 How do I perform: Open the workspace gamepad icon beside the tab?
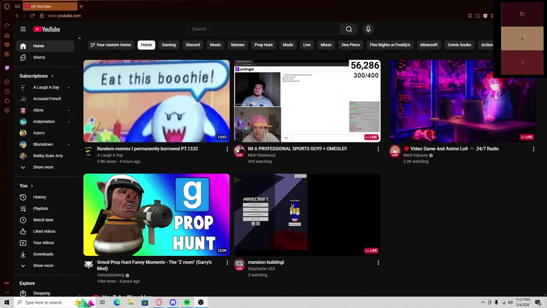pyautogui.click(x=17, y=6)
